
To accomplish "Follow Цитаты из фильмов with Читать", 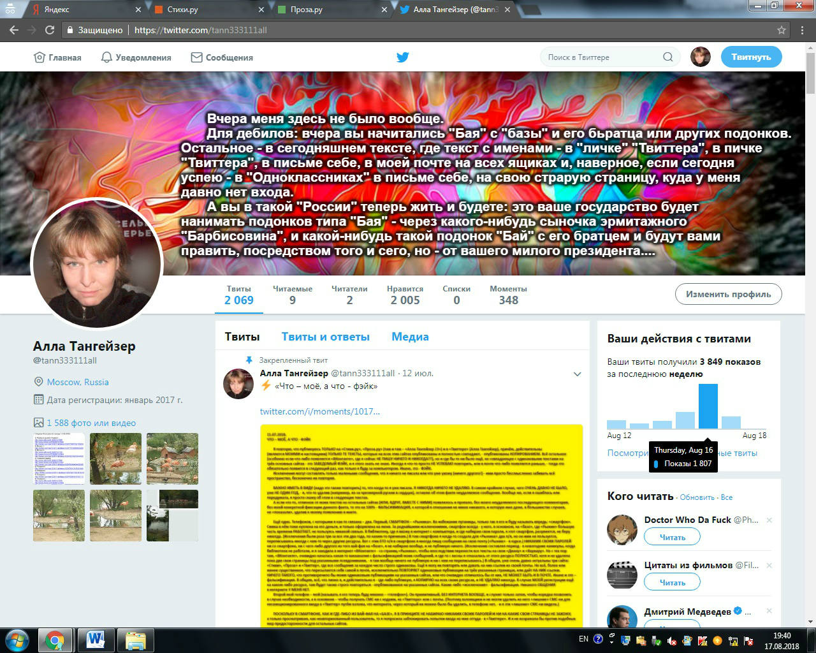I will click(672, 582).
